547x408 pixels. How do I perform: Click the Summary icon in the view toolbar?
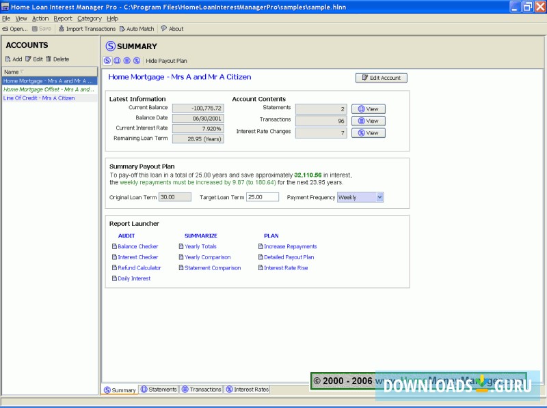(107, 61)
